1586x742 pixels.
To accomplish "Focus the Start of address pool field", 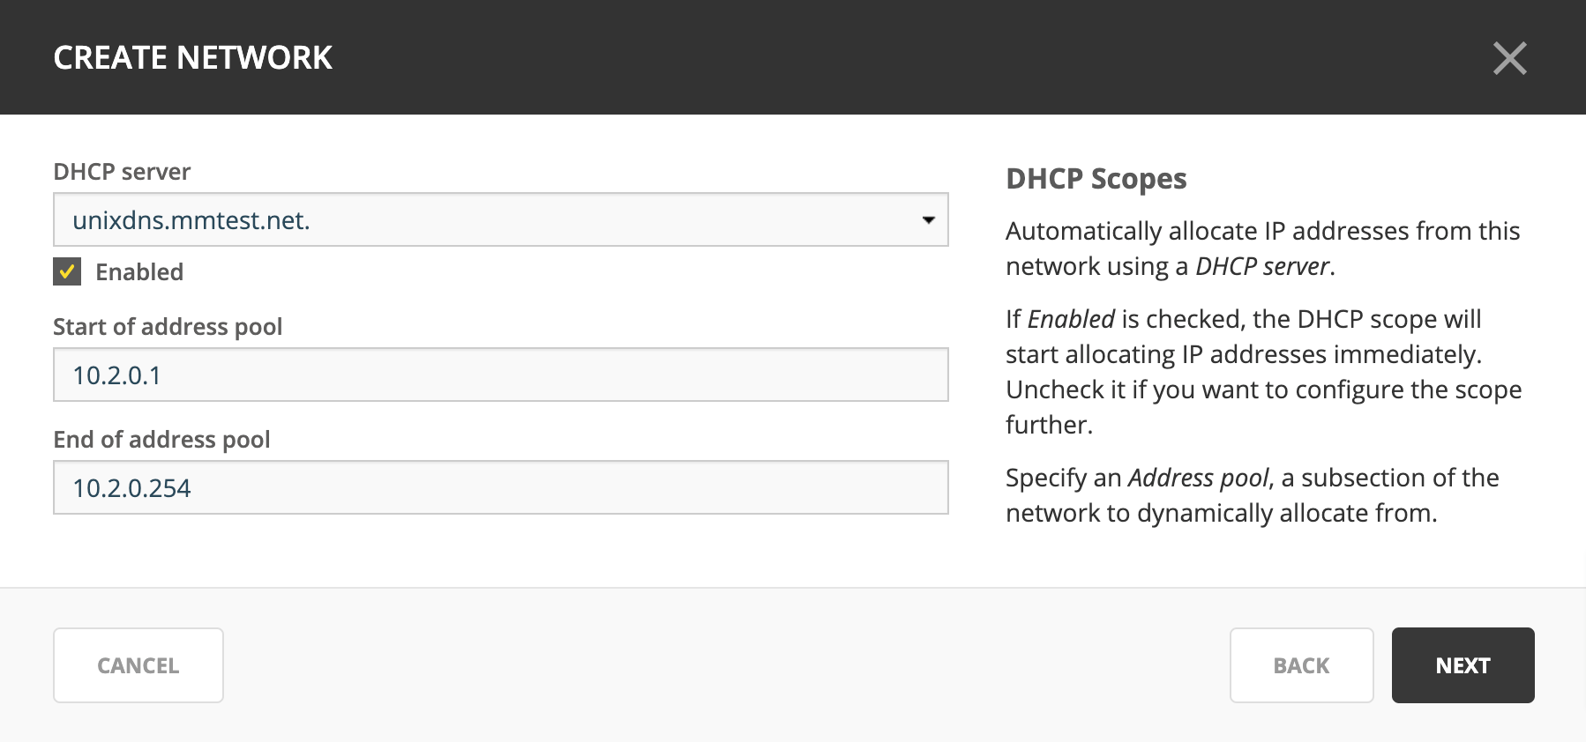I will pyautogui.click(x=500, y=375).
